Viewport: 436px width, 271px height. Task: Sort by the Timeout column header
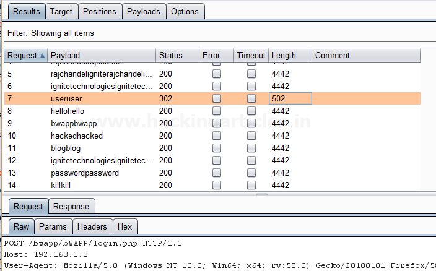(x=251, y=55)
